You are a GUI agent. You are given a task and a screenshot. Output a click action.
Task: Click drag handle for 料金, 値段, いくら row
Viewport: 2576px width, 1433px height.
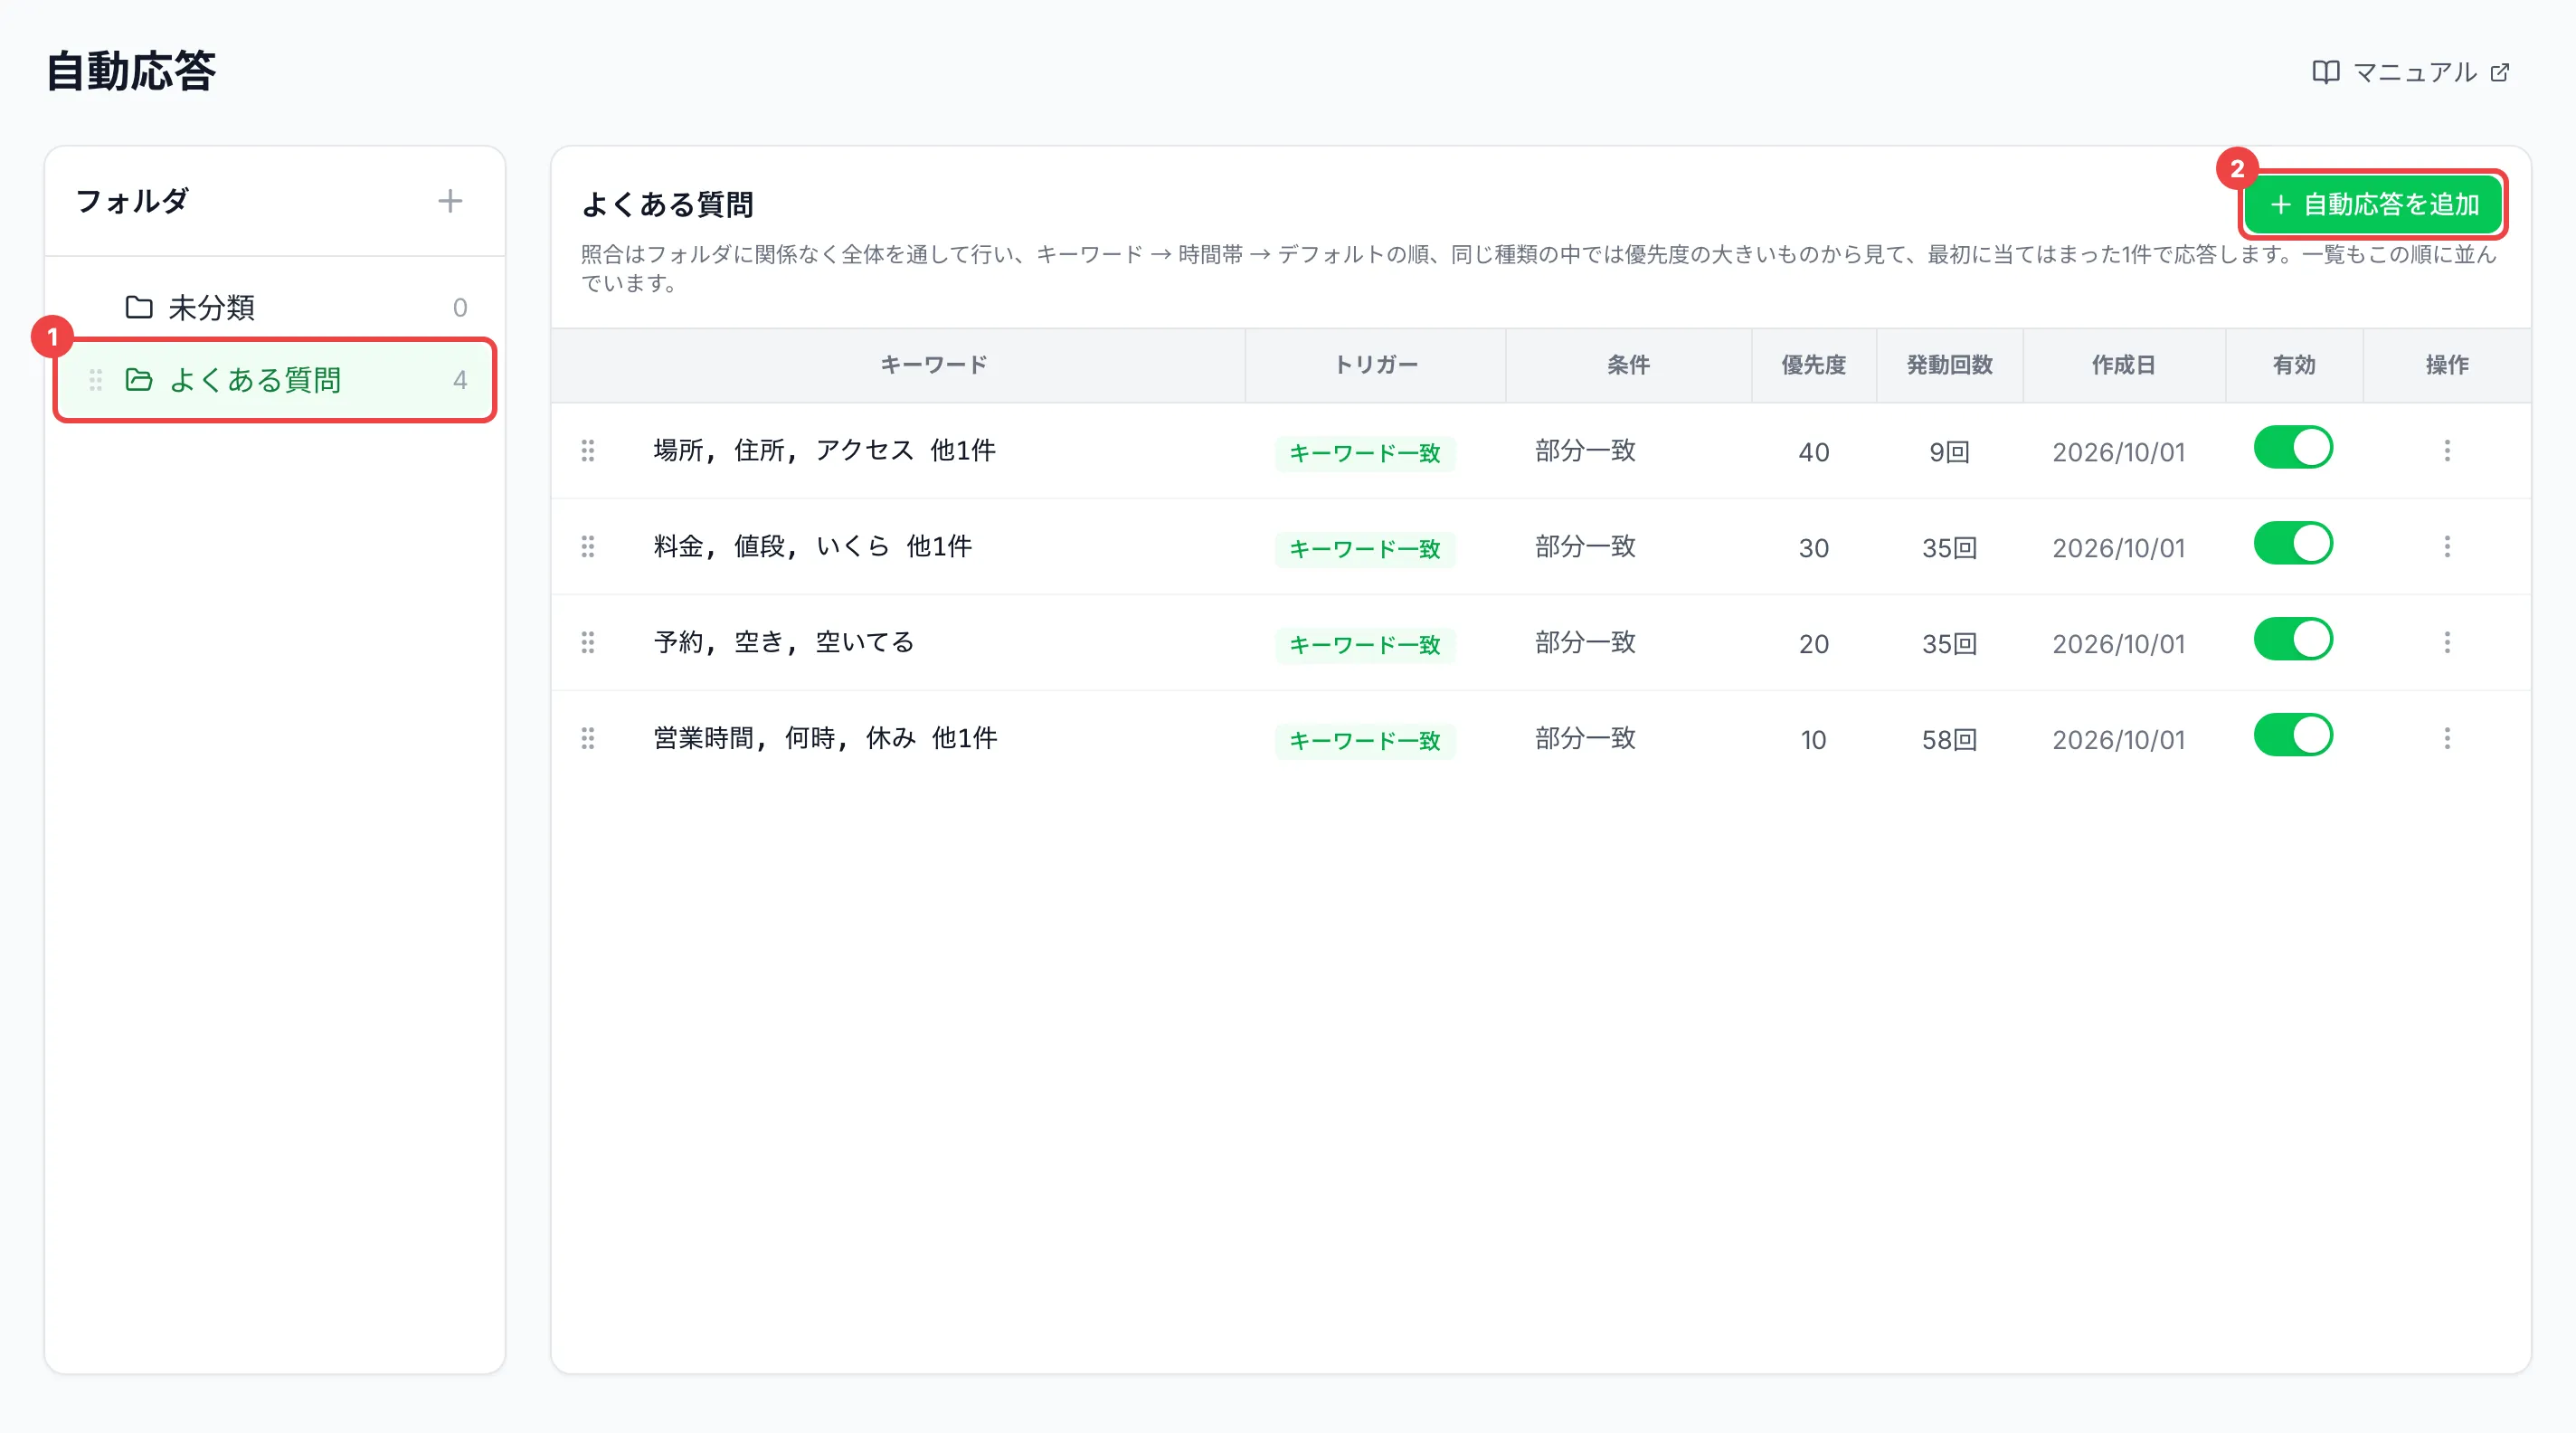588,547
